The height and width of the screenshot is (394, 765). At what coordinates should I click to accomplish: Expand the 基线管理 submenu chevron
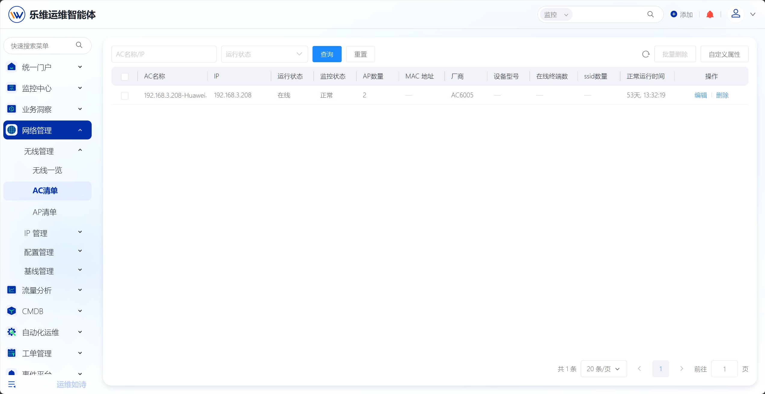pyautogui.click(x=80, y=270)
